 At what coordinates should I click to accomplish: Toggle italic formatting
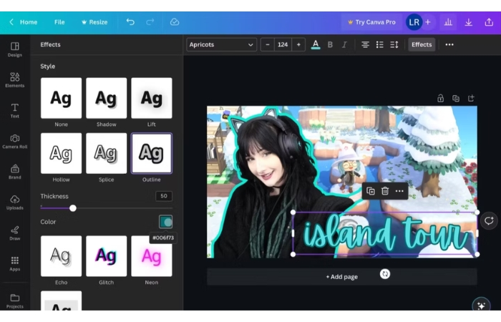coord(344,44)
